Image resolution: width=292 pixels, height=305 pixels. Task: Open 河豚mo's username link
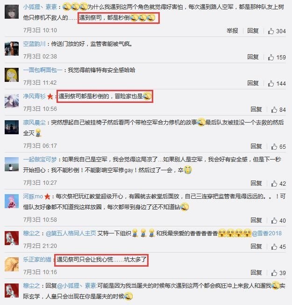coord(33,196)
